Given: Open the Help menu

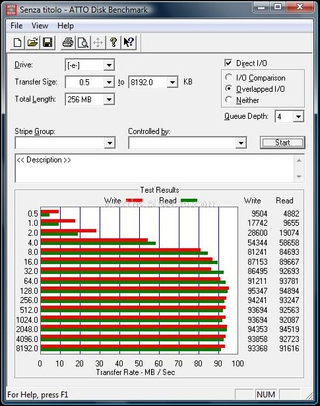Looking at the screenshot, I should pyautogui.click(x=65, y=26).
